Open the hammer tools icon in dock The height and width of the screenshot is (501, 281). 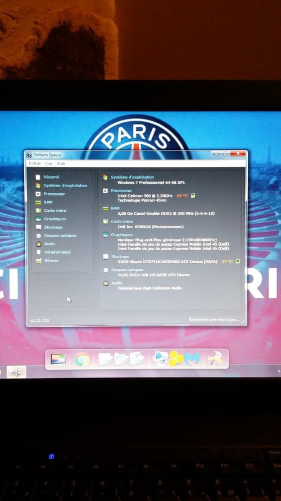pos(216,358)
